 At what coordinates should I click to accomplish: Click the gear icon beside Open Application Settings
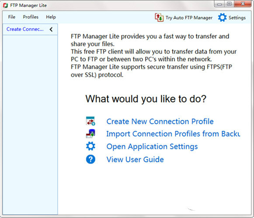pos(90,146)
